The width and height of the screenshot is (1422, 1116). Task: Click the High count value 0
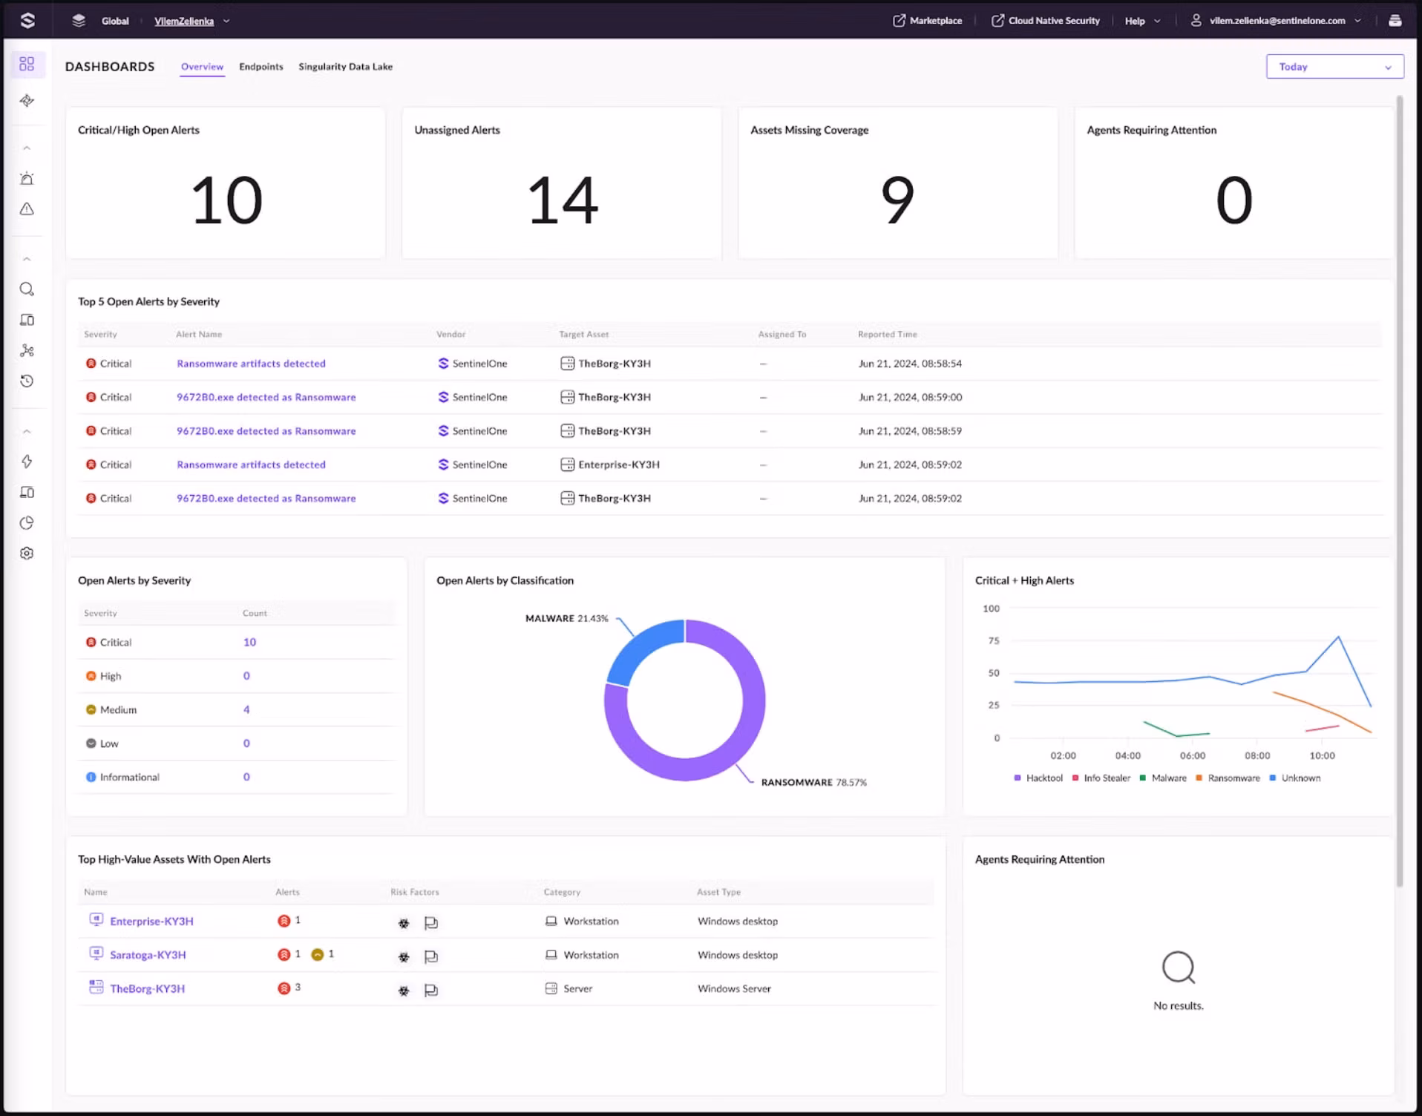click(246, 676)
